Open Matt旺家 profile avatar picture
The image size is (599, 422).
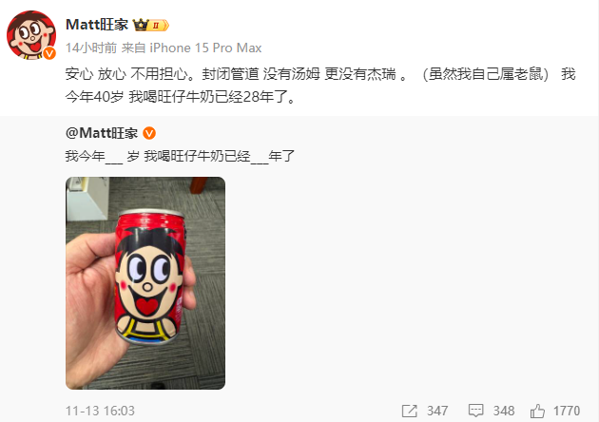pos(31,35)
